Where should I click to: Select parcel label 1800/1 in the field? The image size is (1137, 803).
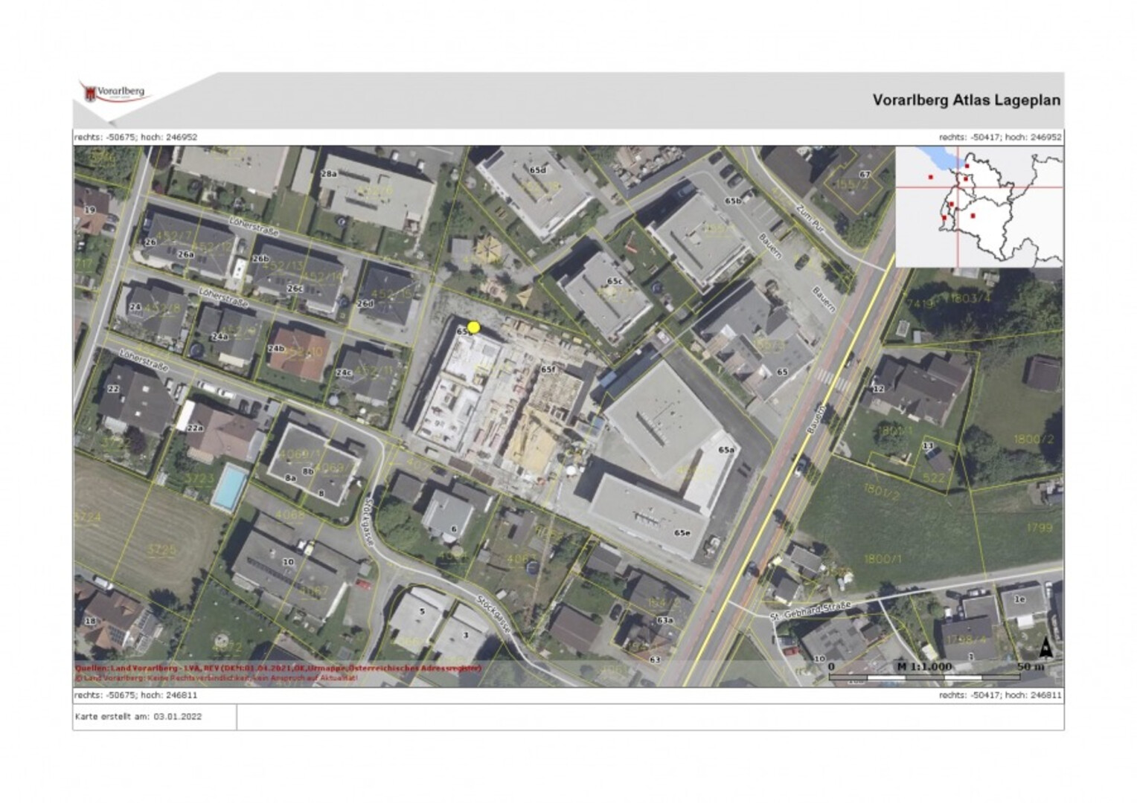click(883, 558)
